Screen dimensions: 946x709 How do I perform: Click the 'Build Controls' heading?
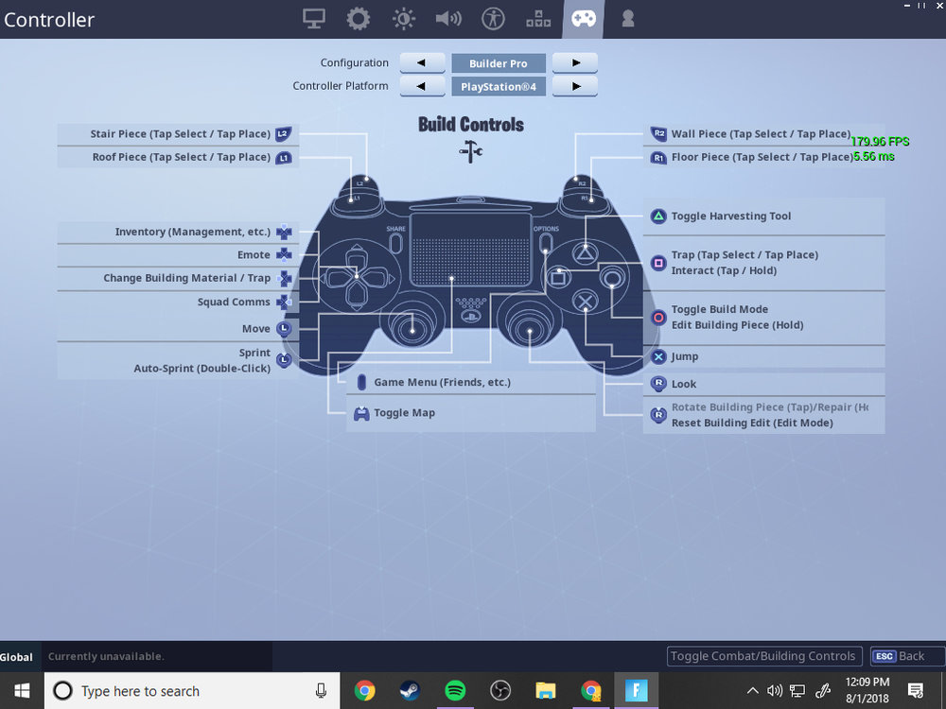point(470,125)
